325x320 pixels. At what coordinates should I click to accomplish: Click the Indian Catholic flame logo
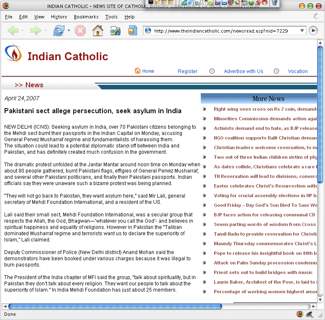13,53
